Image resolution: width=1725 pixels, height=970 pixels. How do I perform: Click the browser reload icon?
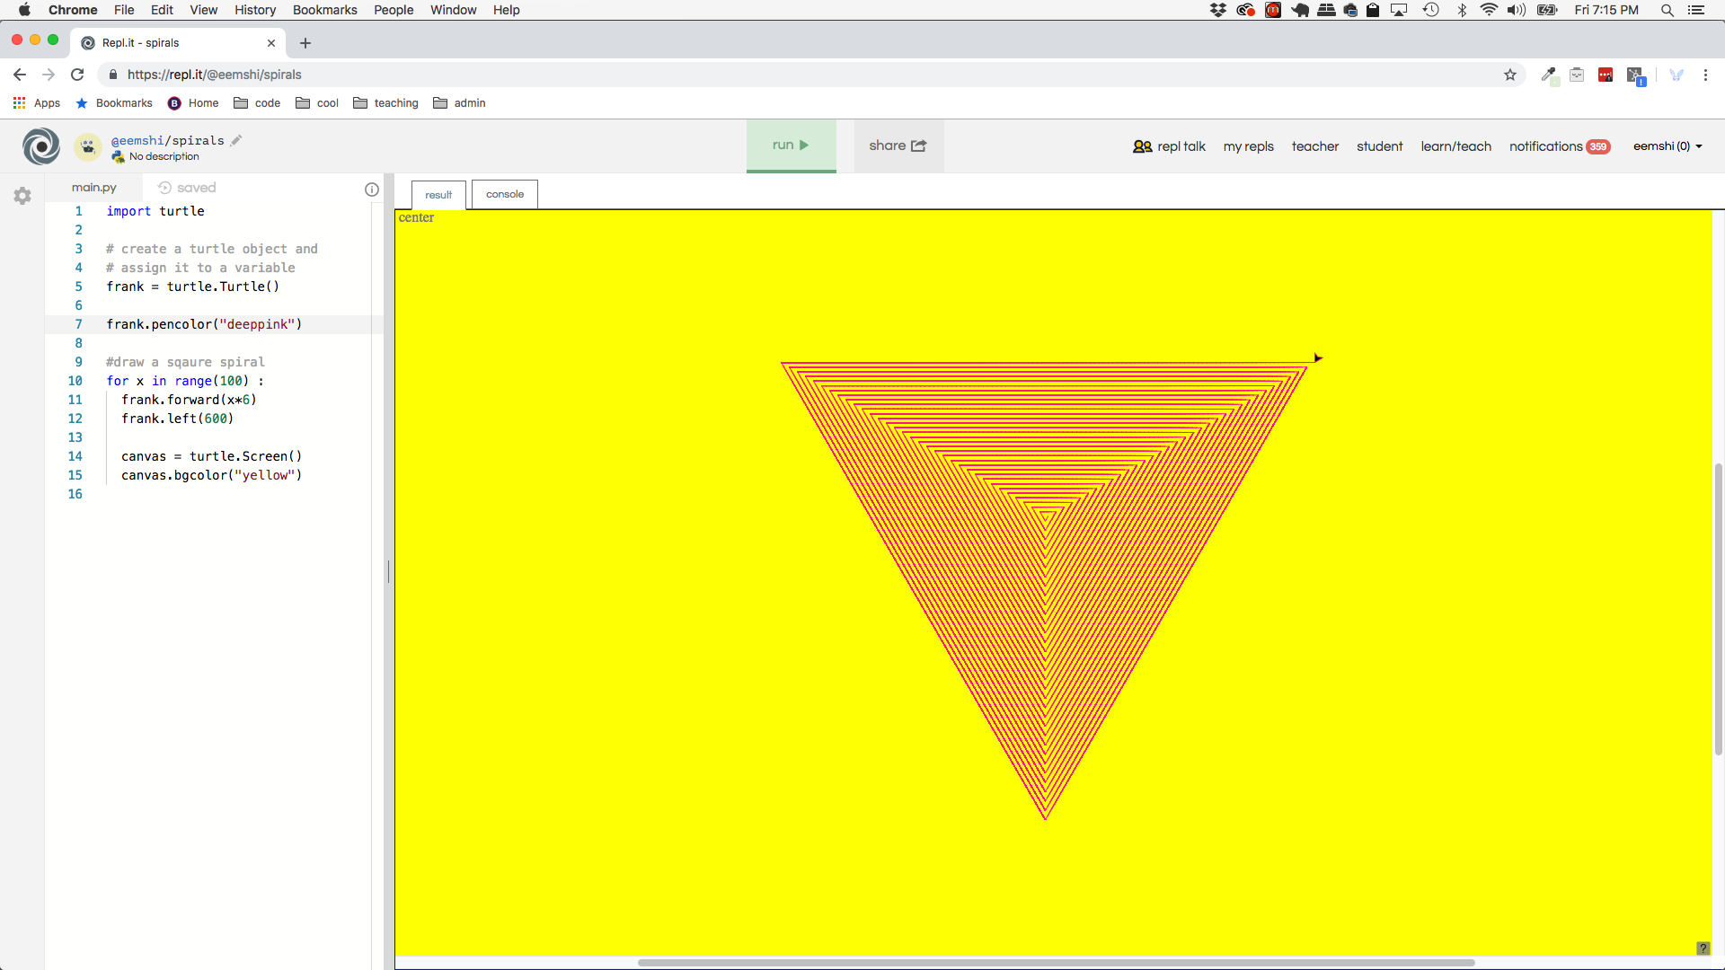77,75
